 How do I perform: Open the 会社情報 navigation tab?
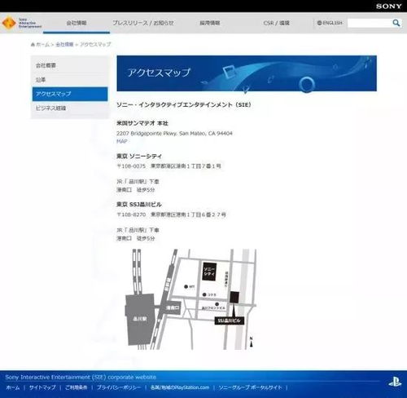[x=77, y=23]
